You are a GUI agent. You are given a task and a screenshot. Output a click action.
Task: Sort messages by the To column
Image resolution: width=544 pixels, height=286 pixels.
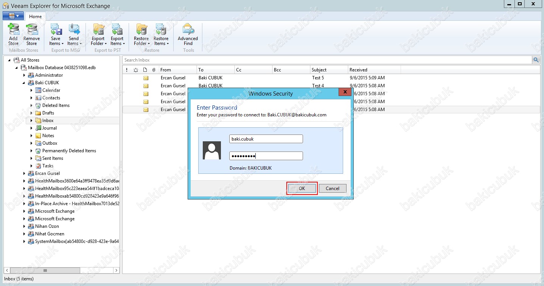pos(216,70)
